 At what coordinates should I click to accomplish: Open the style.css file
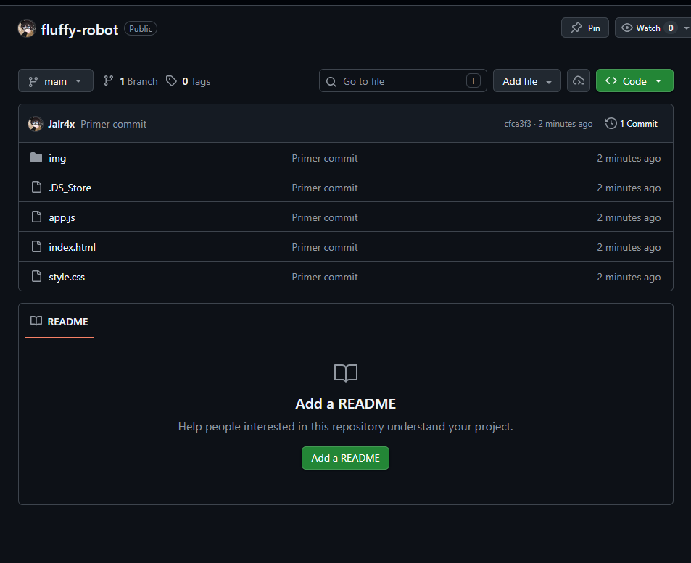tap(67, 277)
